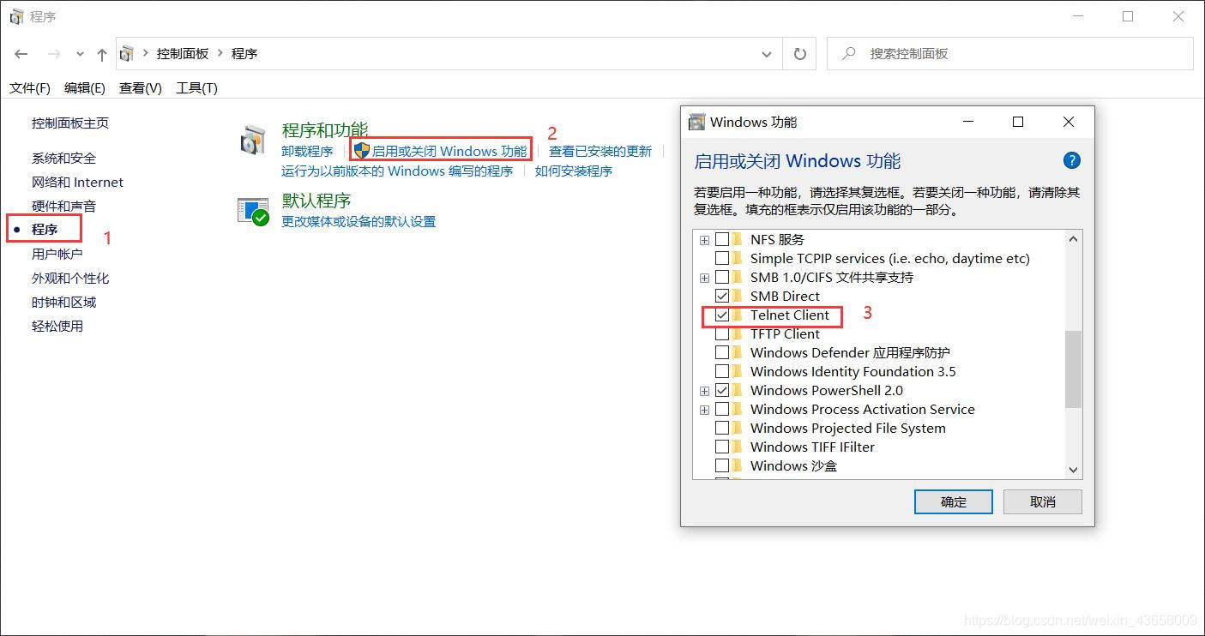The height and width of the screenshot is (636, 1205).
Task: Click Windows 功能 dialog title icon
Action: coord(697,122)
